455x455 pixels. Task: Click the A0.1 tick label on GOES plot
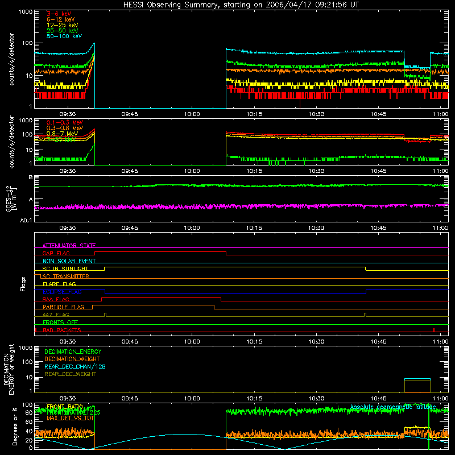coord(26,221)
